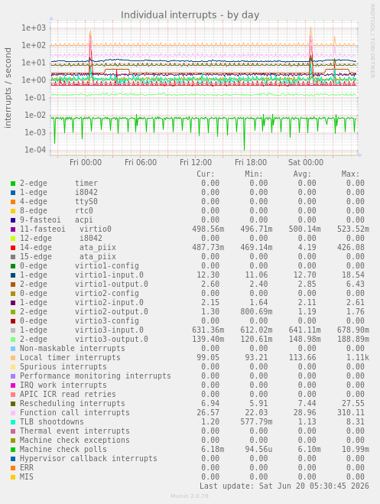The width and height of the screenshot is (380, 504).
Task: Click the olive Rescheduling interrupts swatch
Action: [x=13, y=404]
